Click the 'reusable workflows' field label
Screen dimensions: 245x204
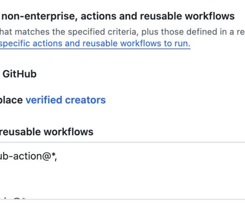pos(47,132)
